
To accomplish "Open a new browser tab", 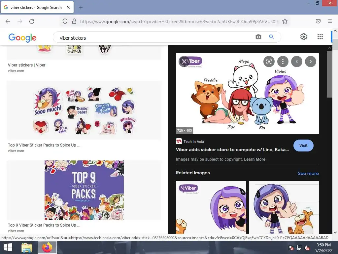I will pos(81,8).
